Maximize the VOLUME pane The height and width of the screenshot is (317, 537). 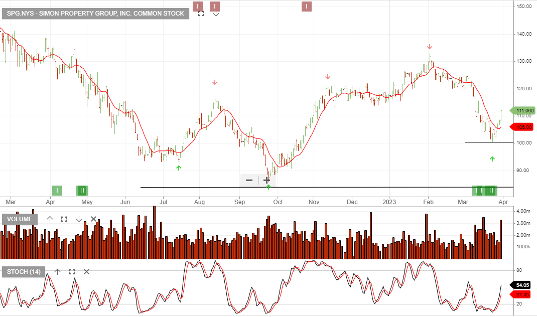(x=64, y=219)
